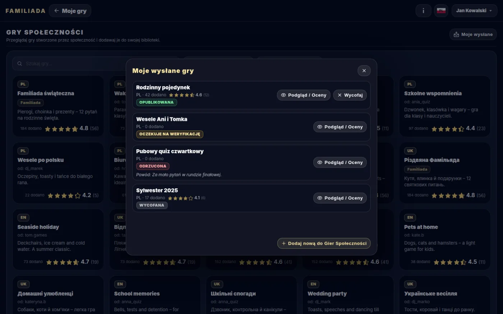Click the "Moje wysłane" button behind the dialog
This screenshot has height=314, width=503.
(x=473, y=34)
